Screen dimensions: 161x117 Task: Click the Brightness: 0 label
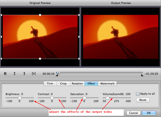(x=14, y=94)
